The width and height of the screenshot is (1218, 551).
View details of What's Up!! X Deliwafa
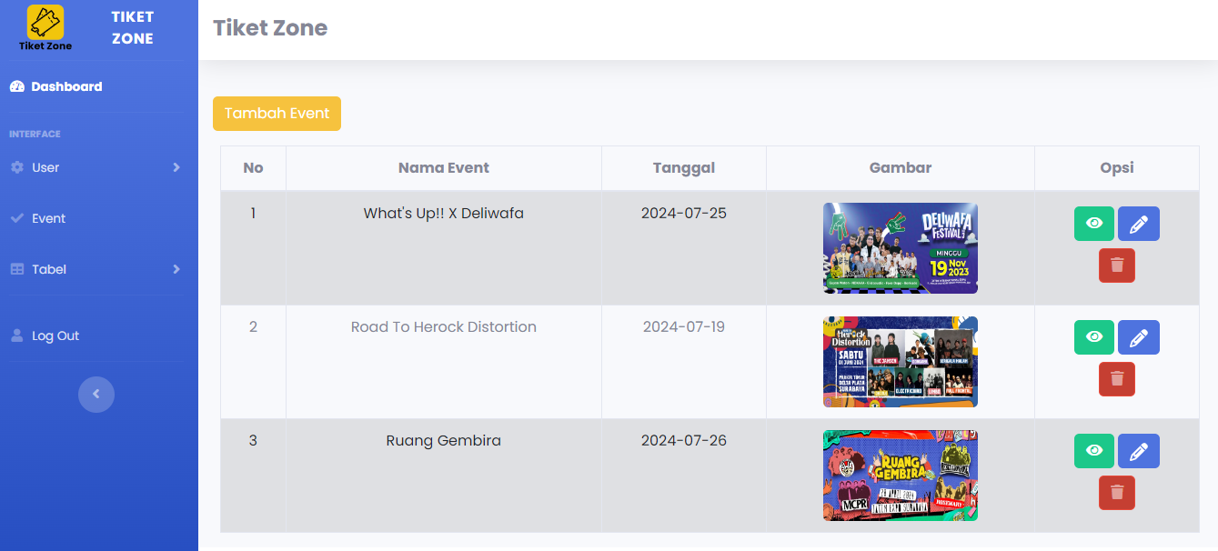[1093, 224]
